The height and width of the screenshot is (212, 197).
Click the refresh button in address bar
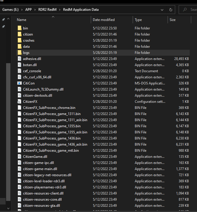[x=171, y=10]
